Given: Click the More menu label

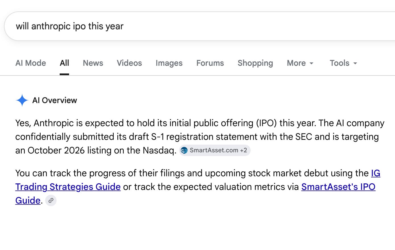Looking at the screenshot, I should click(296, 63).
